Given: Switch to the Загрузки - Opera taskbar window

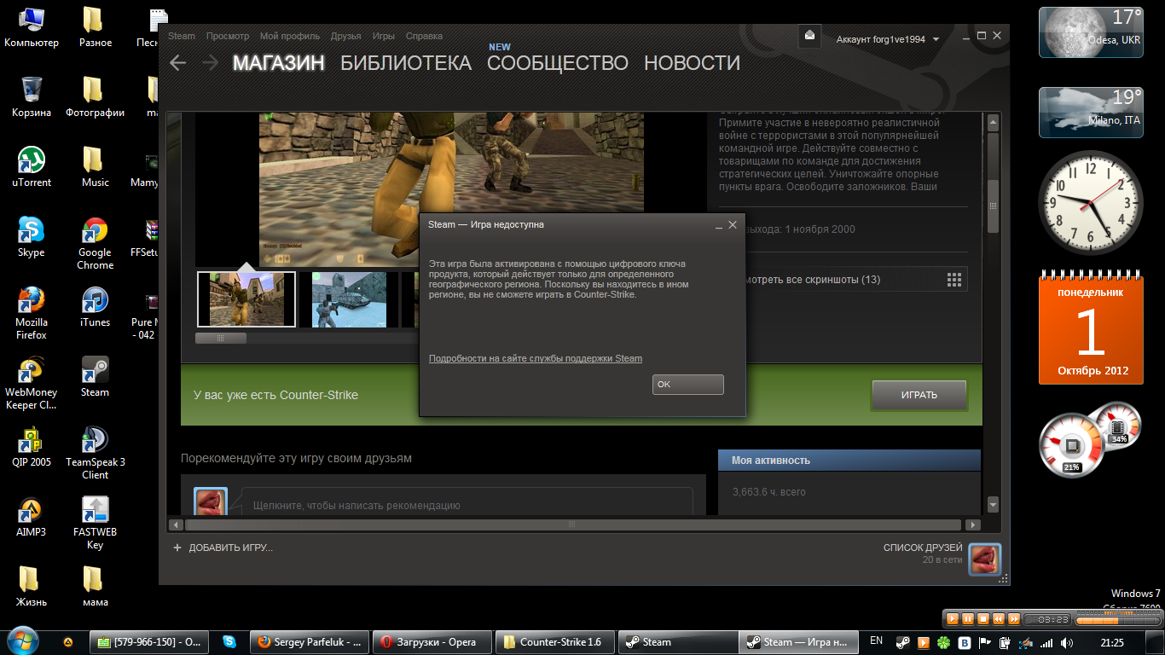Looking at the screenshot, I should point(434,642).
